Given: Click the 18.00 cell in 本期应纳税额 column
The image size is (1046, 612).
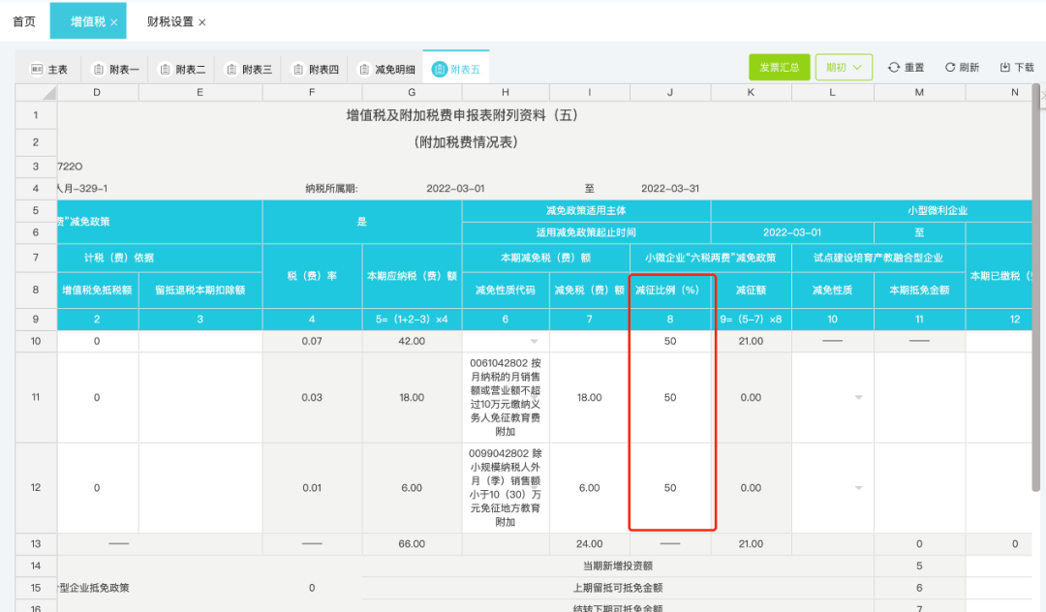Looking at the screenshot, I should point(412,397).
